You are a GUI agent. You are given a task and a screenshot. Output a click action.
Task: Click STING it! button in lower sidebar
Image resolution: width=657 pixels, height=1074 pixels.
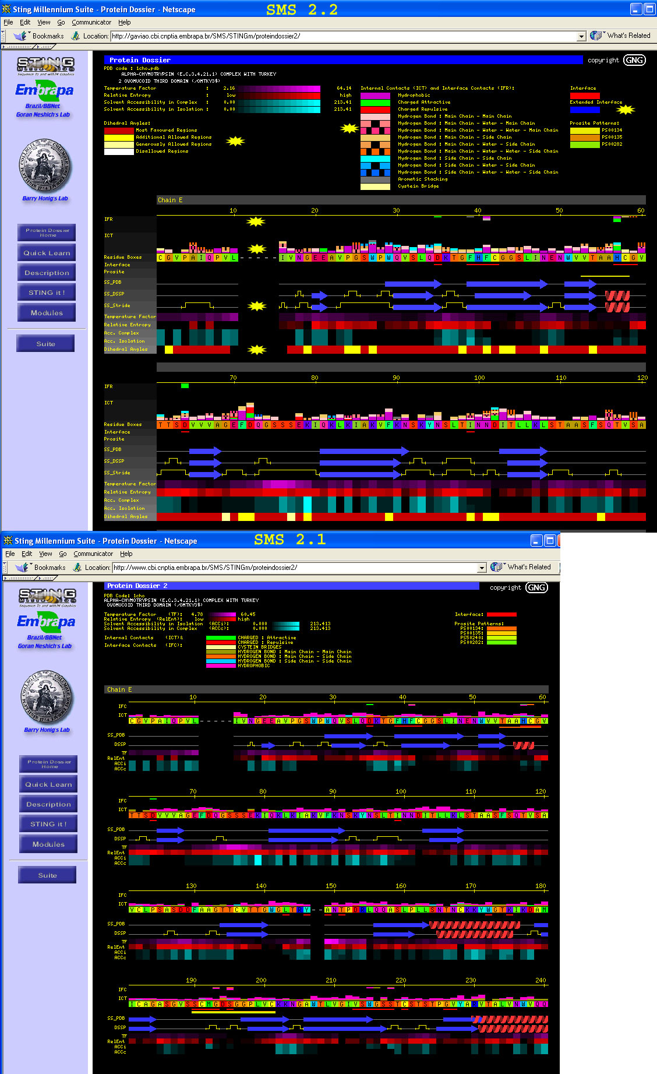pyautogui.click(x=48, y=824)
